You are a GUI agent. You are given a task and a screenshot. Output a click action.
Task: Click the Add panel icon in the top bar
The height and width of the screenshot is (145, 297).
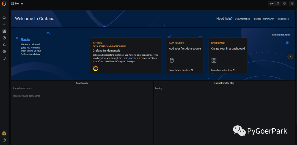point(271,3)
